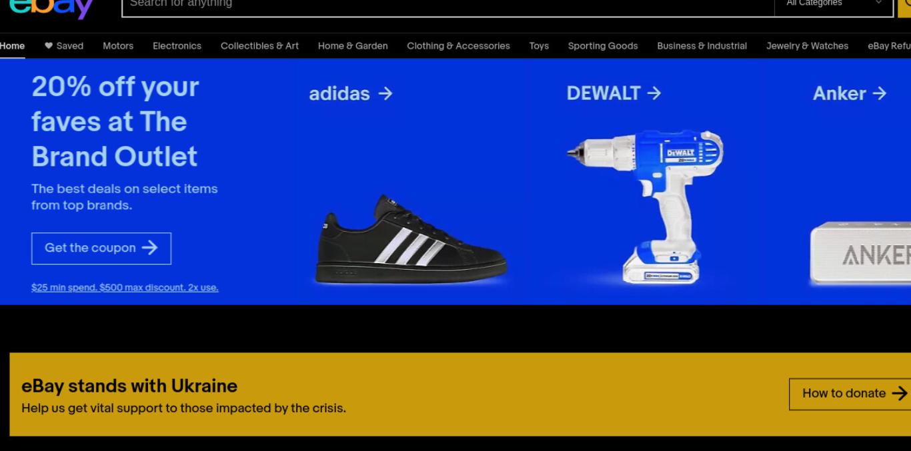
Task: Click the arrow next to adidas
Action: click(385, 94)
